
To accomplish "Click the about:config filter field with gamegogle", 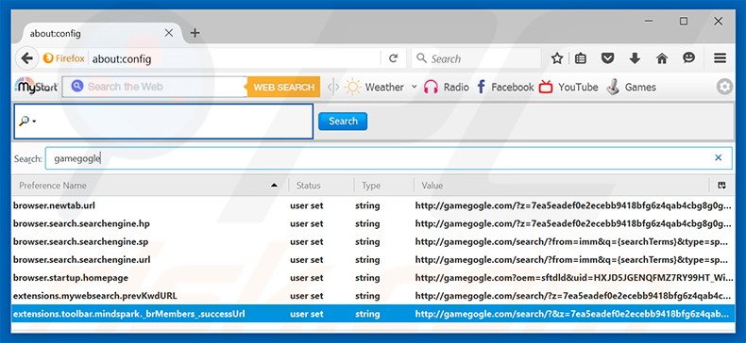I will click(x=388, y=158).
